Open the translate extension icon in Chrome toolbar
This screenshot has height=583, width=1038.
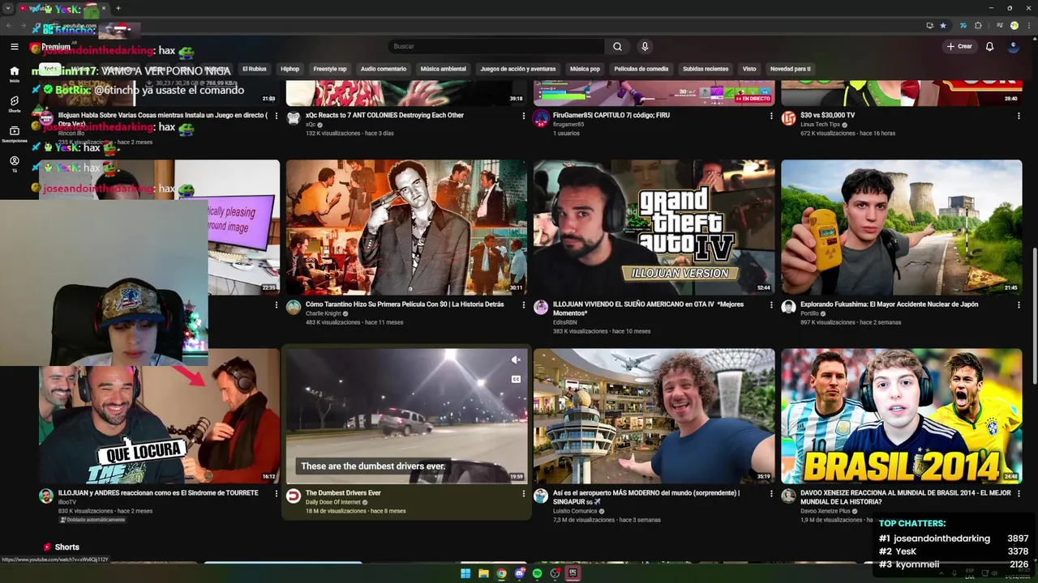tap(963, 25)
